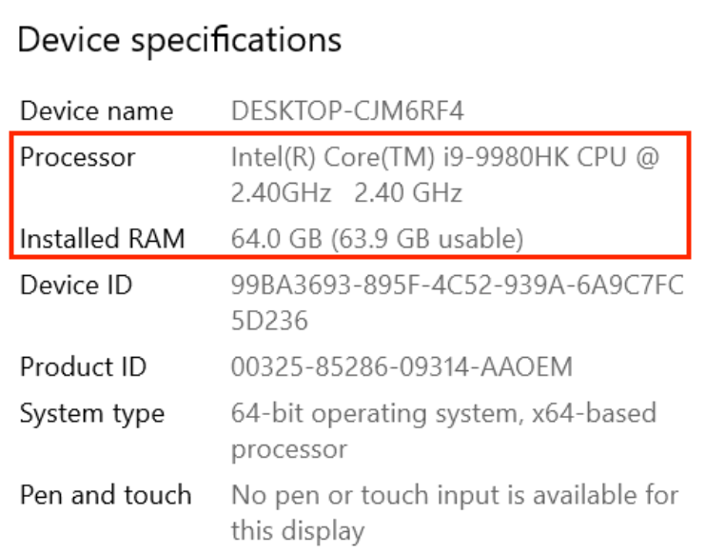Viewport: 706px width, 554px height.
Task: Click the this display text line
Action: (298, 531)
